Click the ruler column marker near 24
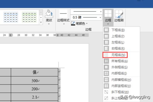The width and height of the screenshot is (153, 102). [x=10, y=35]
